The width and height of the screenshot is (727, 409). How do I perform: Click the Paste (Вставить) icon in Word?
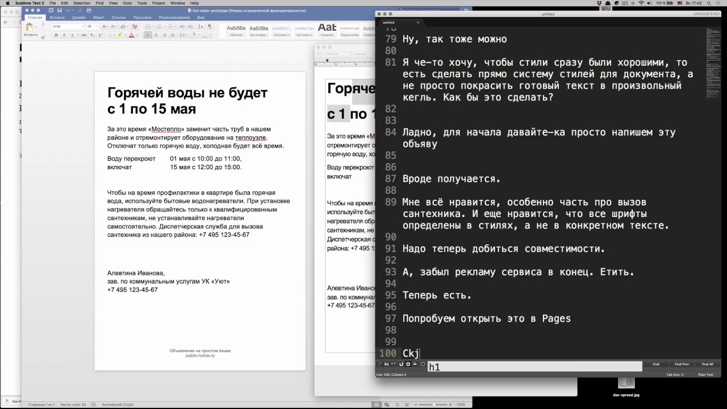tap(30, 27)
